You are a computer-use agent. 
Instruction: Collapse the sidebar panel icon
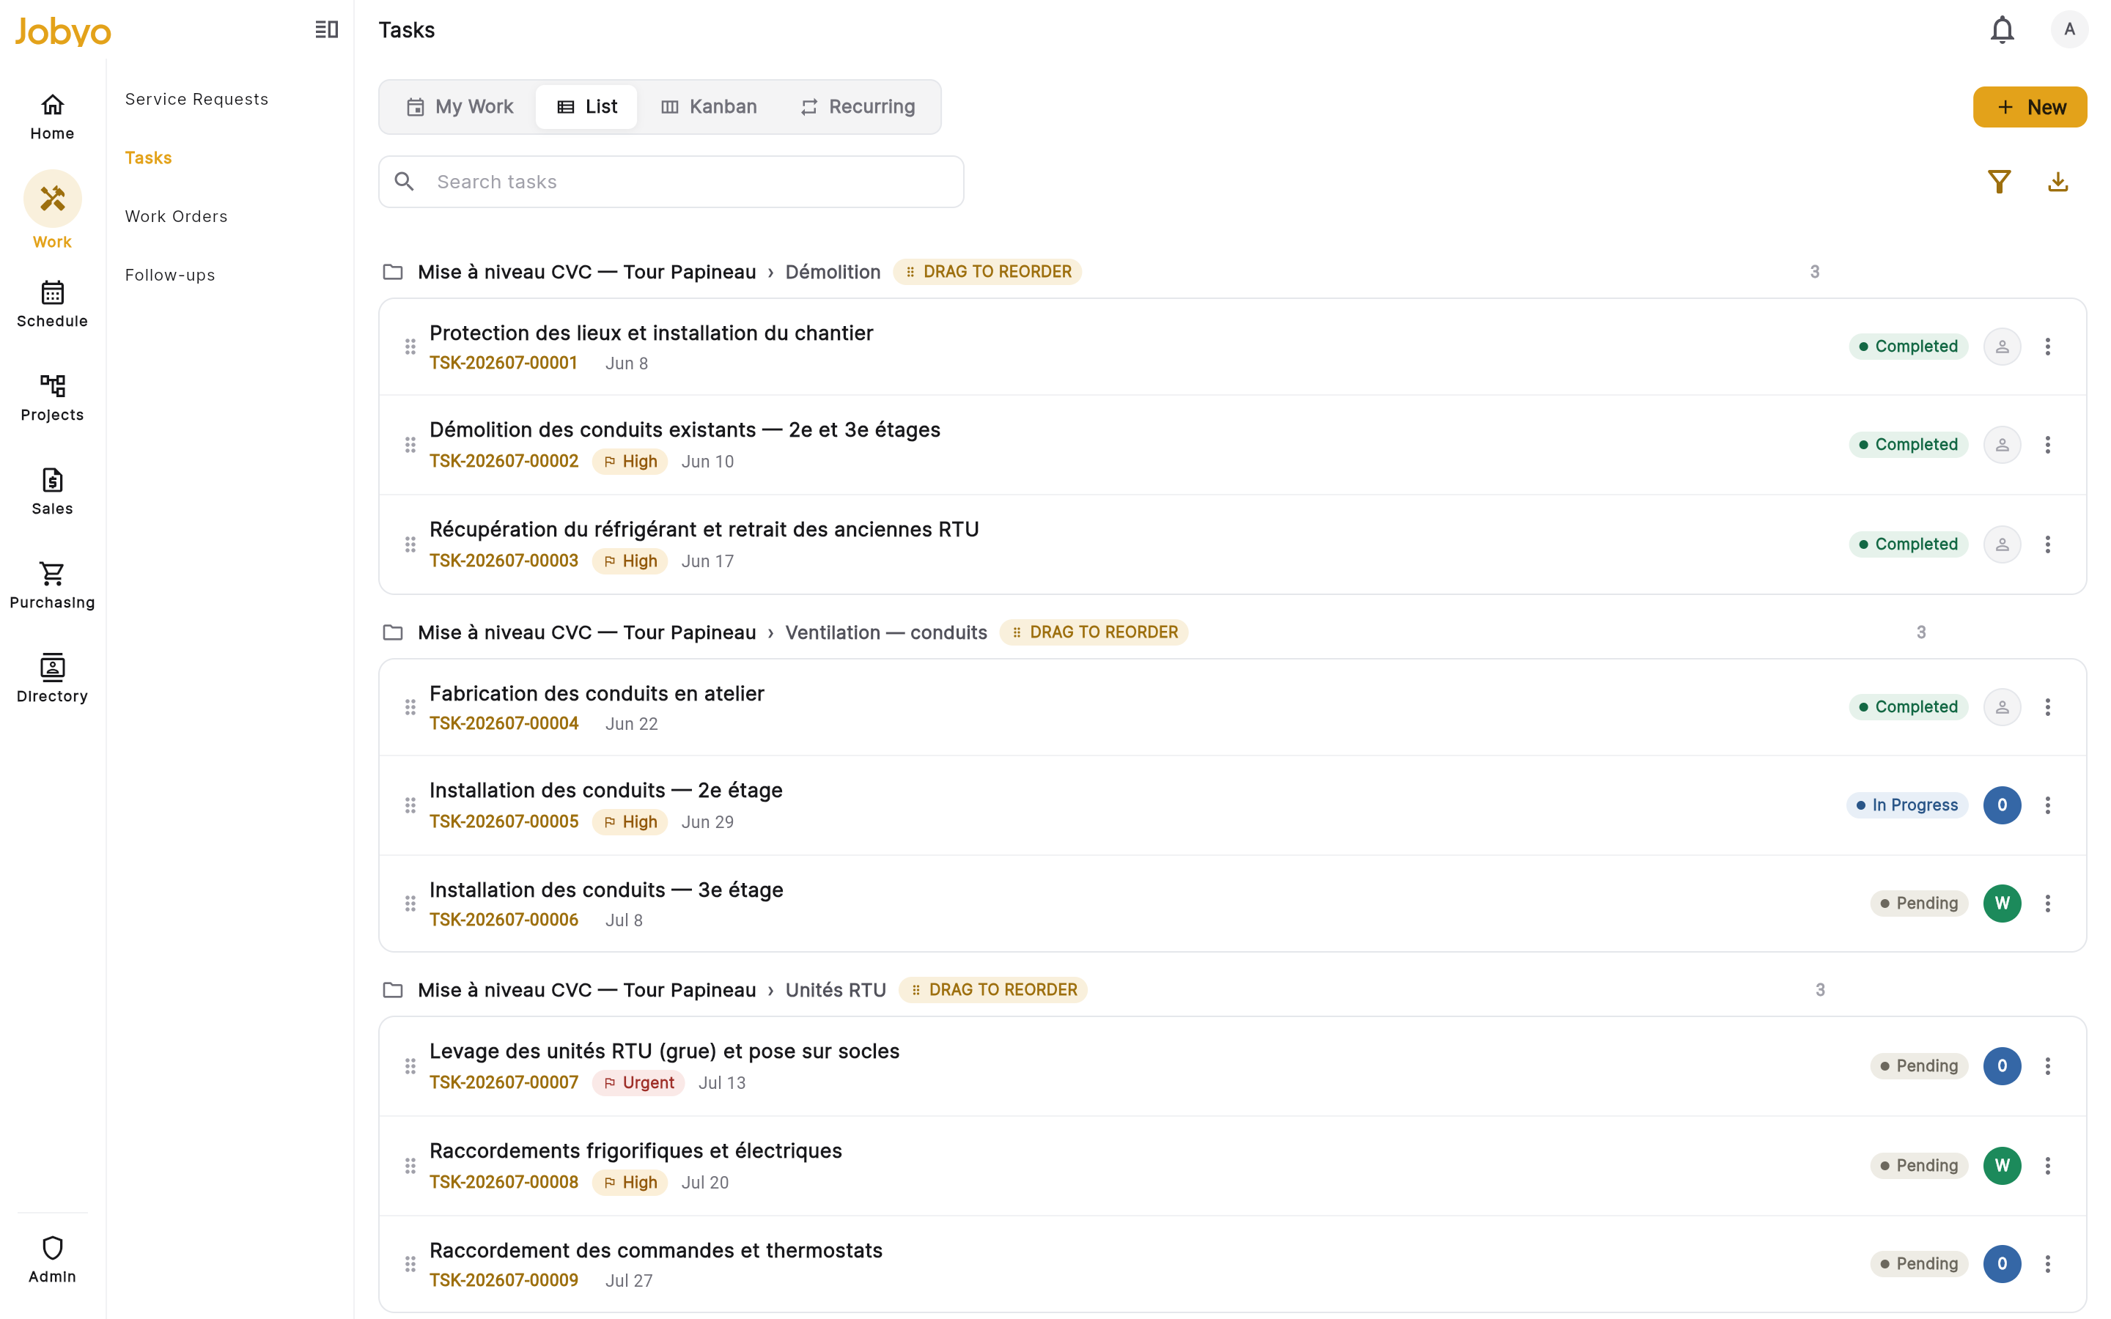click(x=326, y=29)
